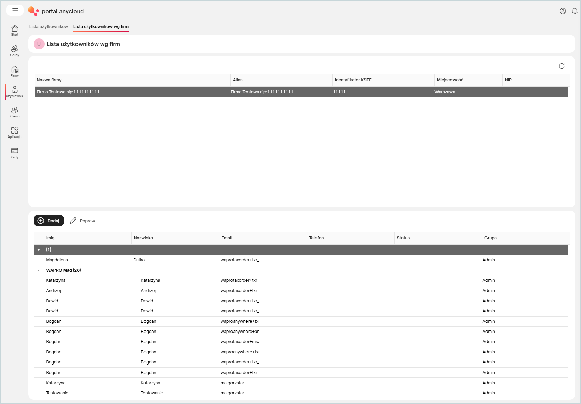Collapse the WAPRO Mag (28) group
This screenshot has width=581, height=404.
pyautogui.click(x=39, y=270)
